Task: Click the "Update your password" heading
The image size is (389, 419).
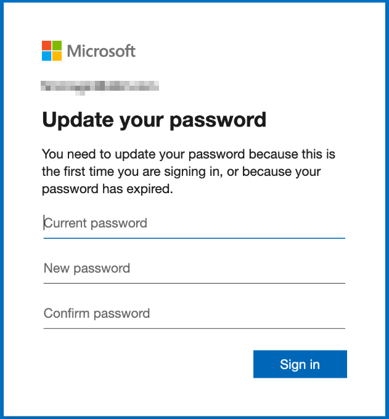Action: tap(154, 119)
